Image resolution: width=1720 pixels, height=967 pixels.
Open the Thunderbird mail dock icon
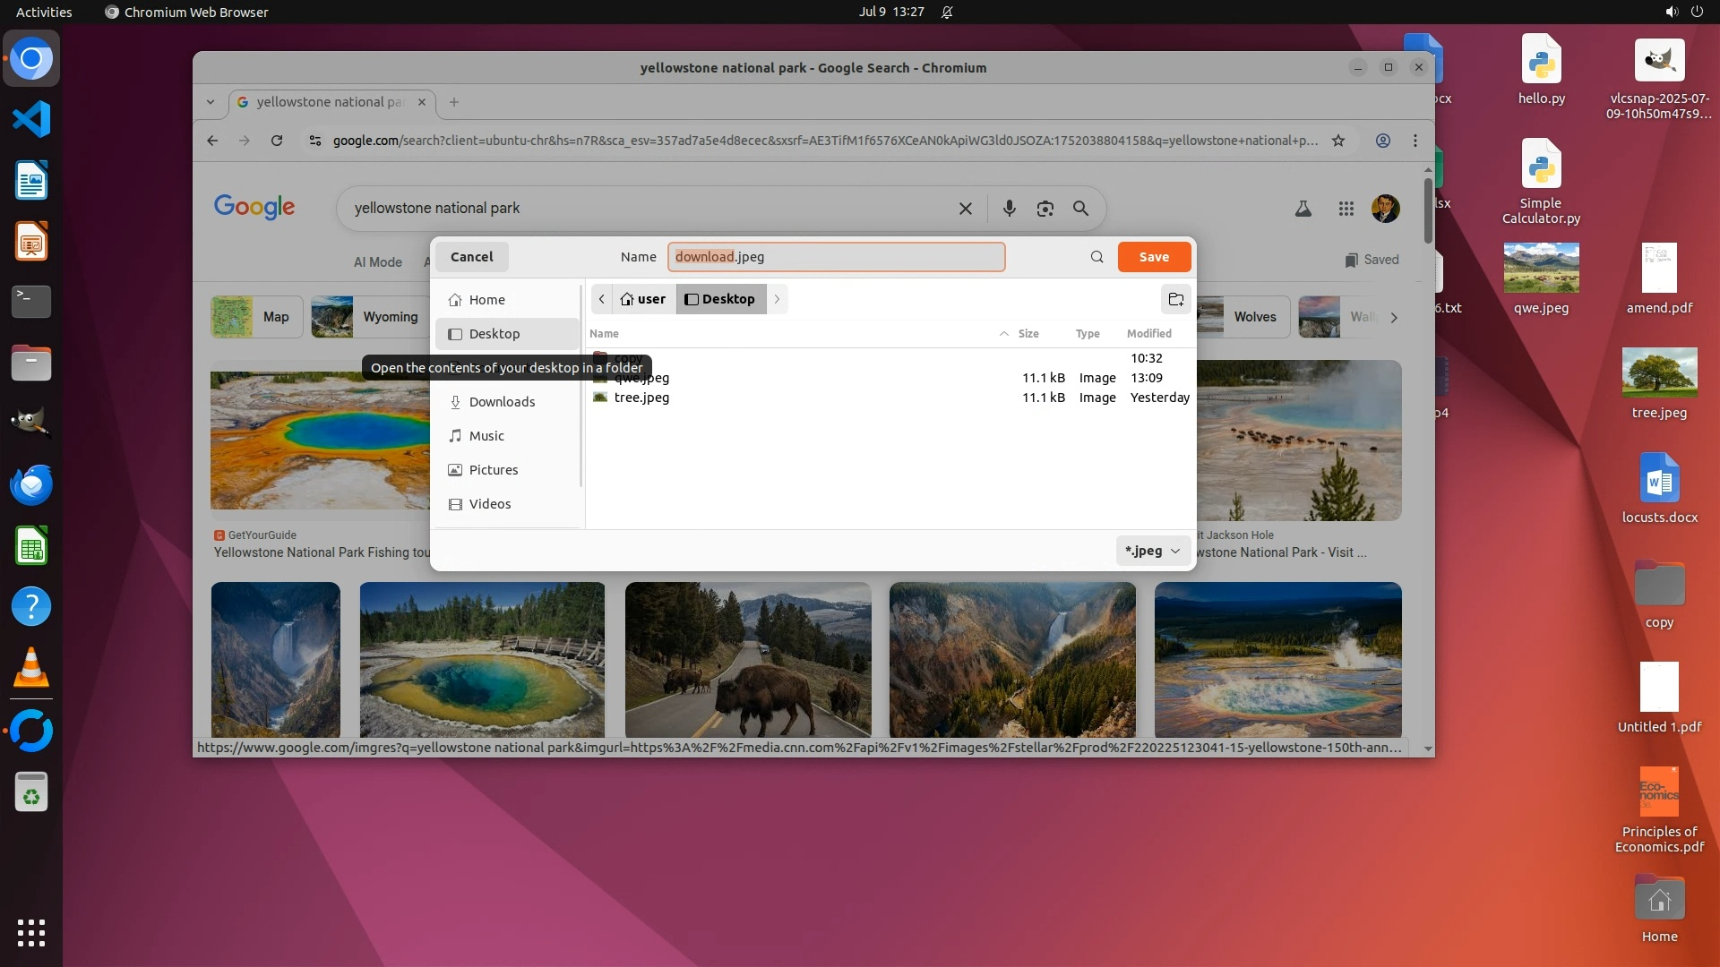click(31, 485)
